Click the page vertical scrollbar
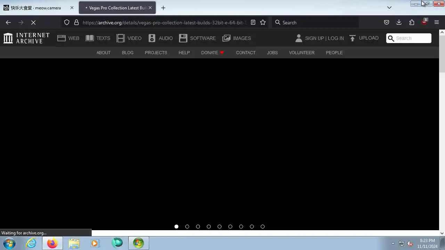The width and height of the screenshot is (445, 250). tap(442, 54)
